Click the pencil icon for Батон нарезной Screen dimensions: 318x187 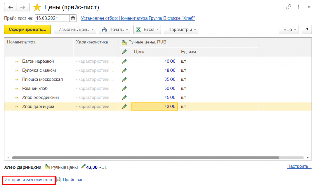click(x=125, y=61)
